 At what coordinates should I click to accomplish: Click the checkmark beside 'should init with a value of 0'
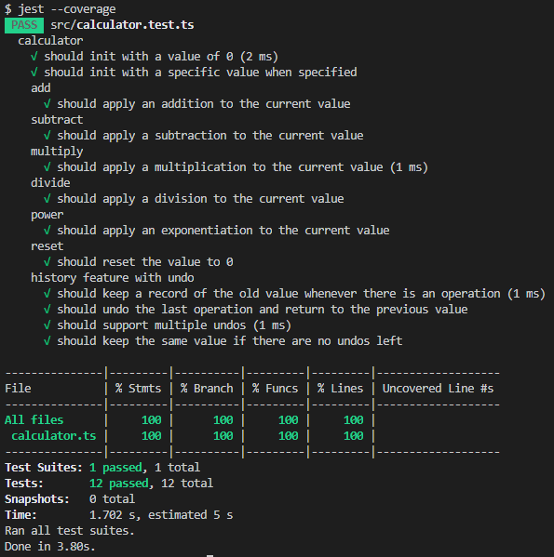pos(34,57)
